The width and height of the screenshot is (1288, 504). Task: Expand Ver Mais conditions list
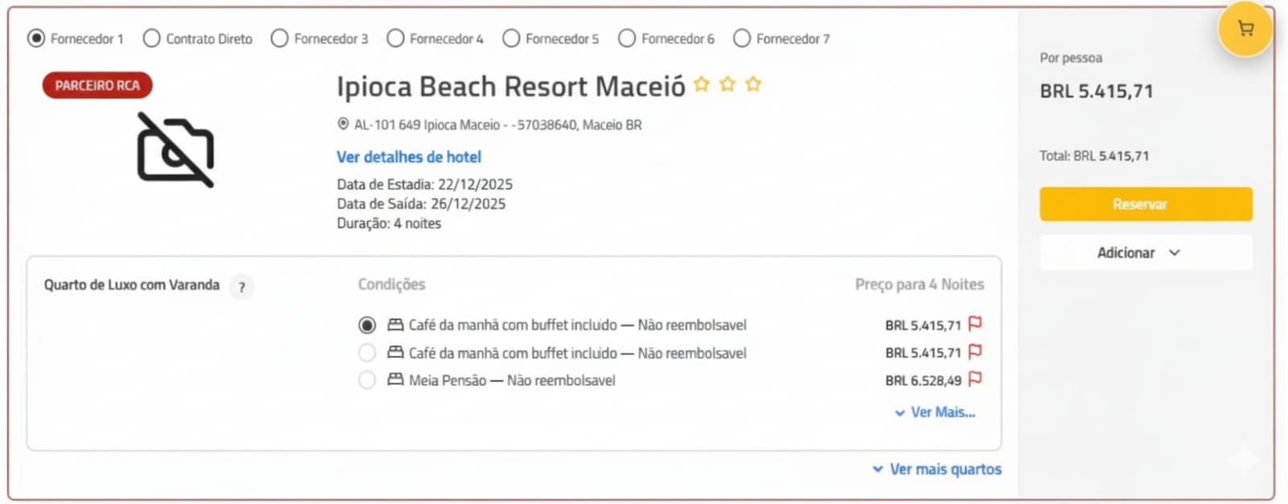tap(935, 412)
